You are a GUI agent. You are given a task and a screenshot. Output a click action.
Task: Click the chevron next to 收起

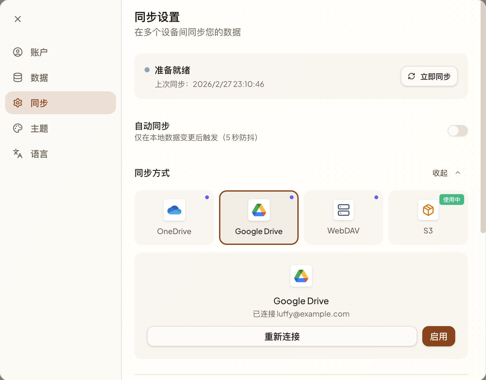(458, 173)
